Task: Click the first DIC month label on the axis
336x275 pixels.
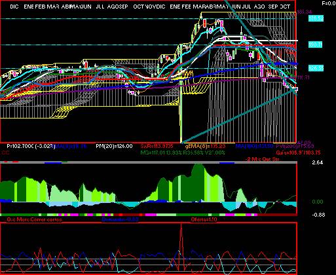Action: click(x=14, y=7)
